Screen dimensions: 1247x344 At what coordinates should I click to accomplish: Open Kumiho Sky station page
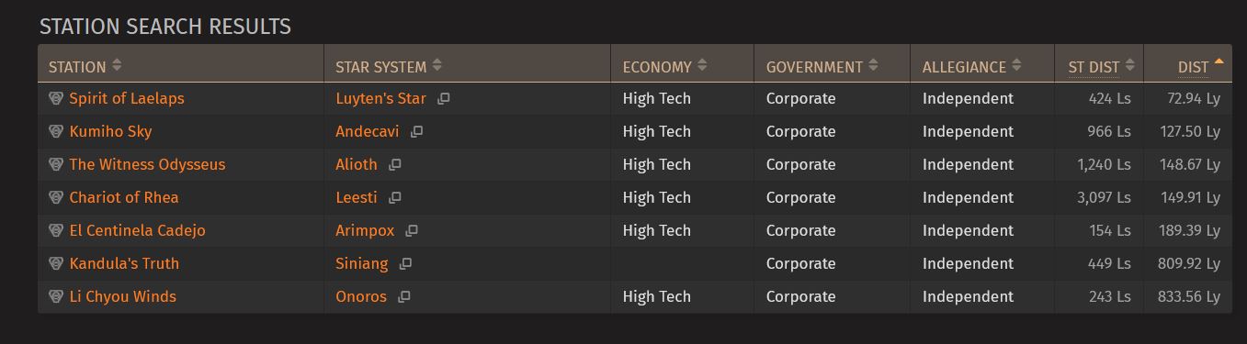110,131
